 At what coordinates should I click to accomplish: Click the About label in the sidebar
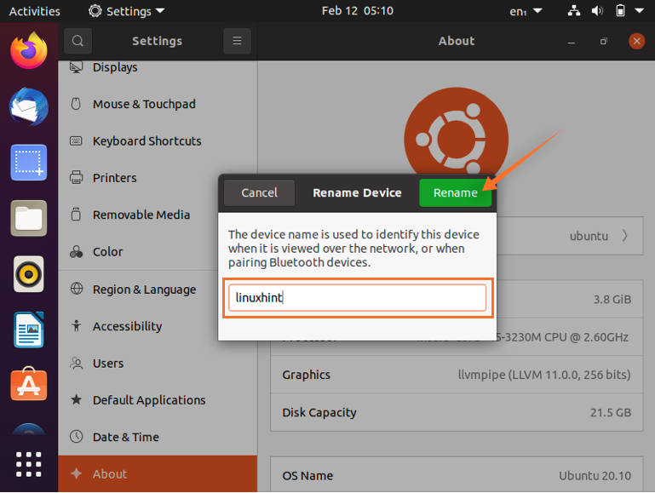pyautogui.click(x=110, y=473)
